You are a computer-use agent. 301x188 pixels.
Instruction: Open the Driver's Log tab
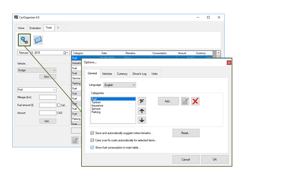(x=139, y=74)
